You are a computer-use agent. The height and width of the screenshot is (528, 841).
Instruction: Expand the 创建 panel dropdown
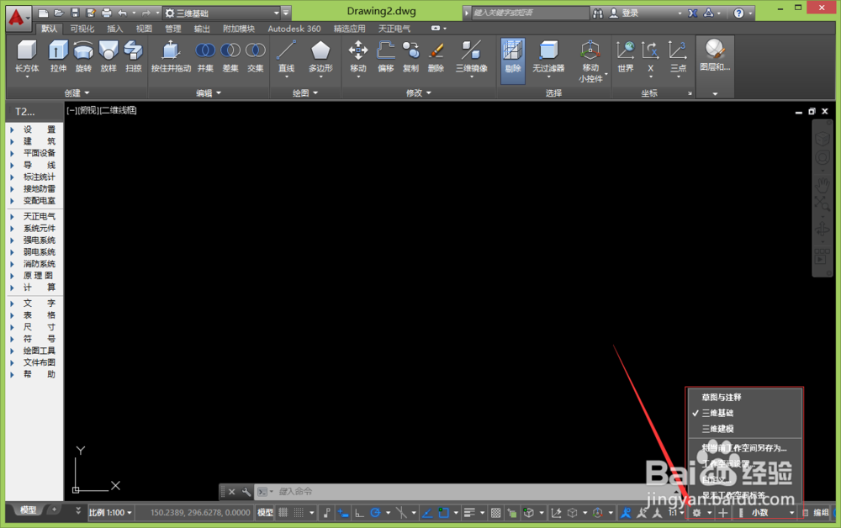77,93
